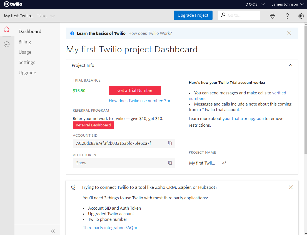Collapse the Project Info panel
Image resolution: width=307 pixels, height=235 pixels.
tap(291, 65)
